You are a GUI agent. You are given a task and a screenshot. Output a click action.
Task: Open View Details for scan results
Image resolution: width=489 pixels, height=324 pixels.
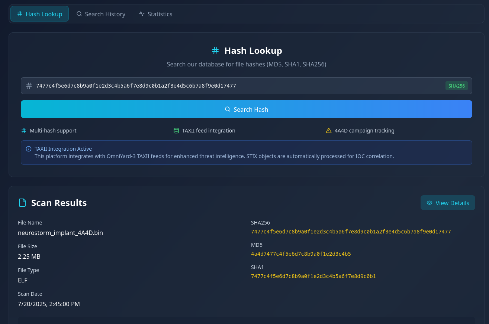click(x=448, y=203)
